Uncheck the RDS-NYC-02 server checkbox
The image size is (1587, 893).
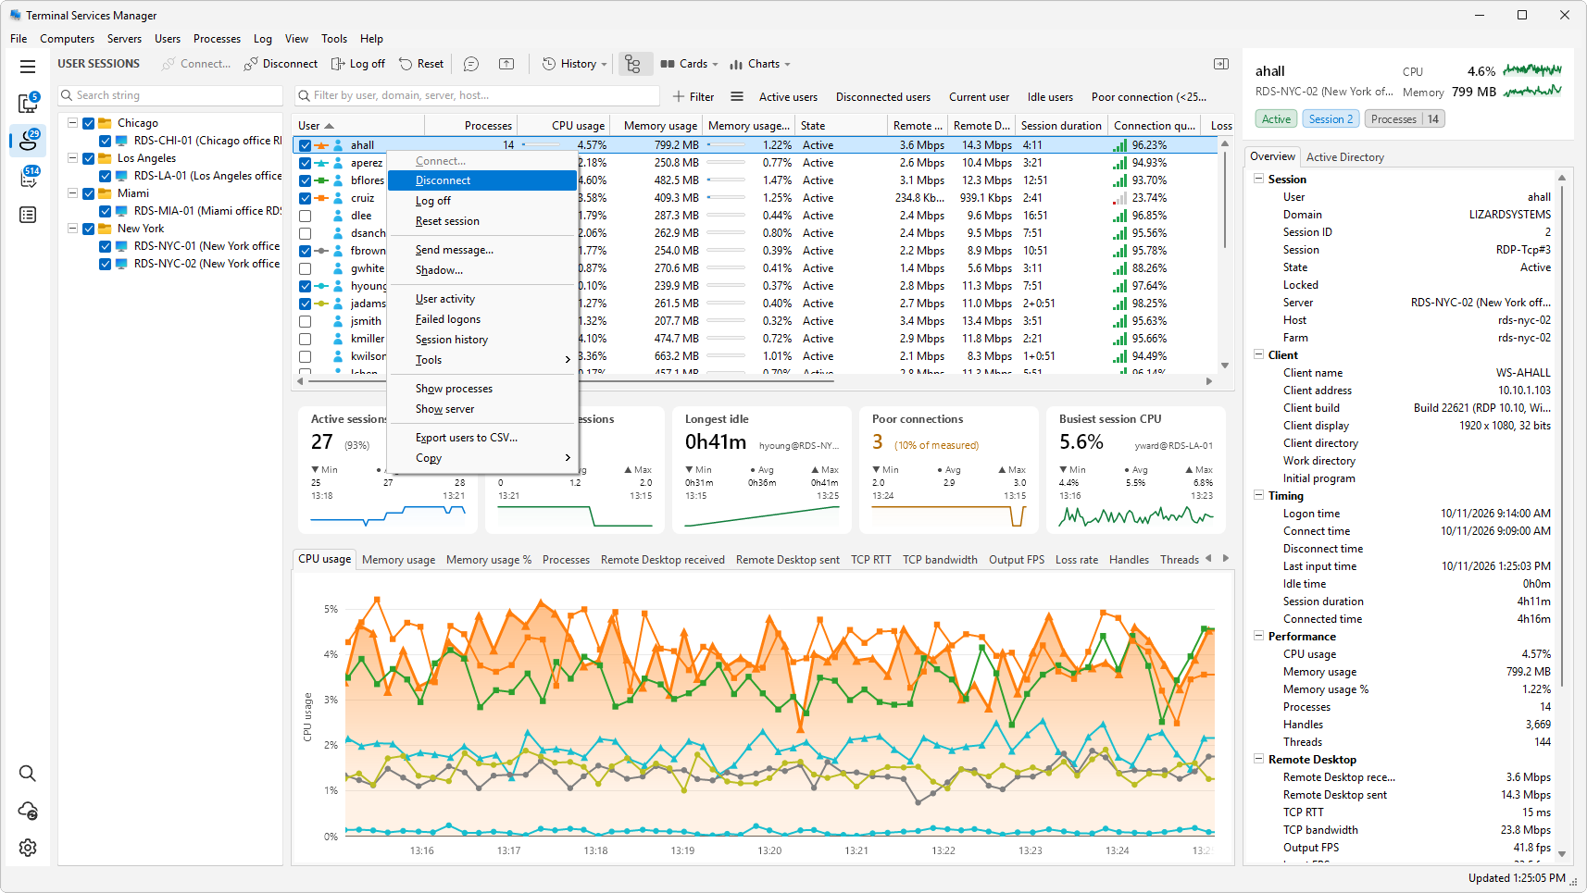point(106,264)
